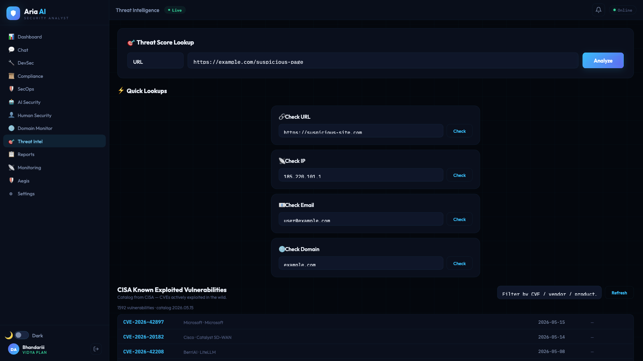Click the Check Email envelope icon

point(282,205)
